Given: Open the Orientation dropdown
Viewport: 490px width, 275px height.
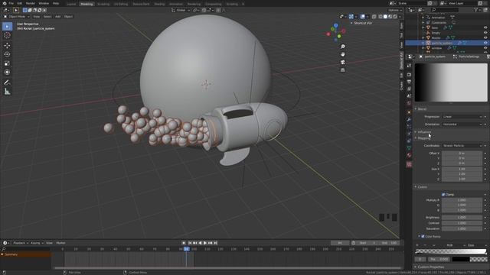Looking at the screenshot, I should click(462, 125).
